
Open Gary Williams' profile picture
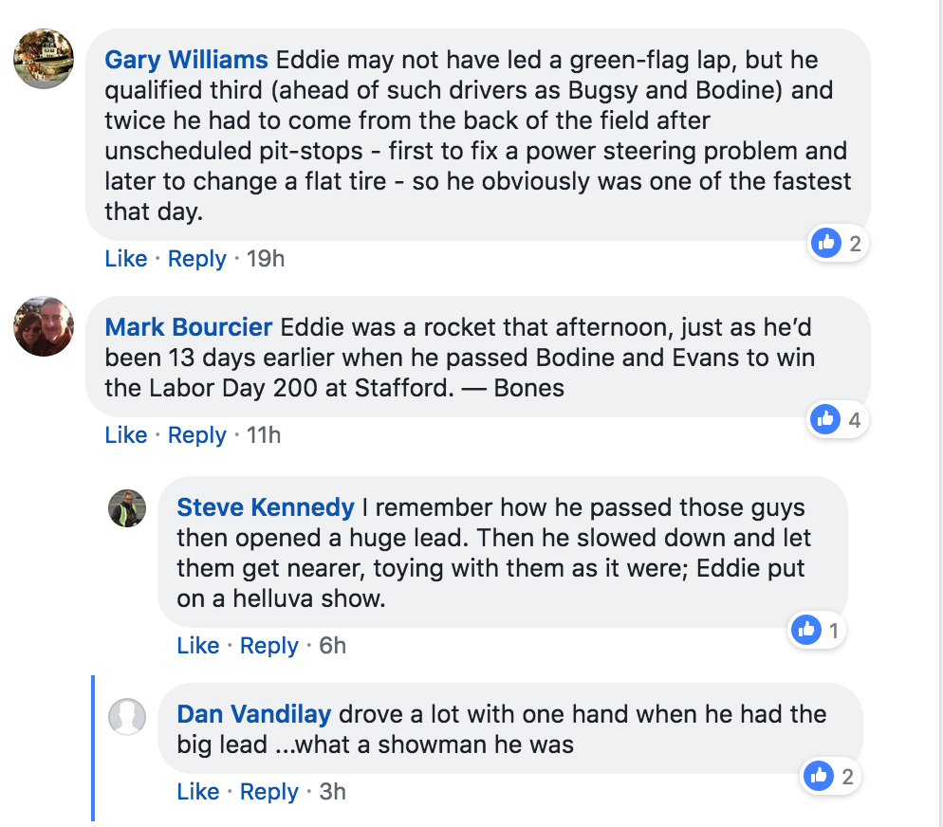coord(44,59)
